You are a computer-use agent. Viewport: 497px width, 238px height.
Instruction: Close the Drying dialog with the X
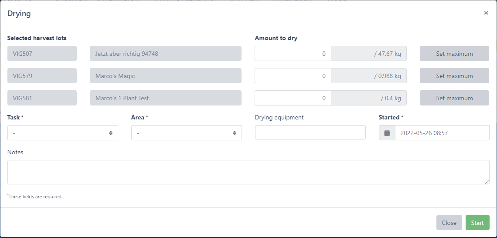pyautogui.click(x=486, y=13)
